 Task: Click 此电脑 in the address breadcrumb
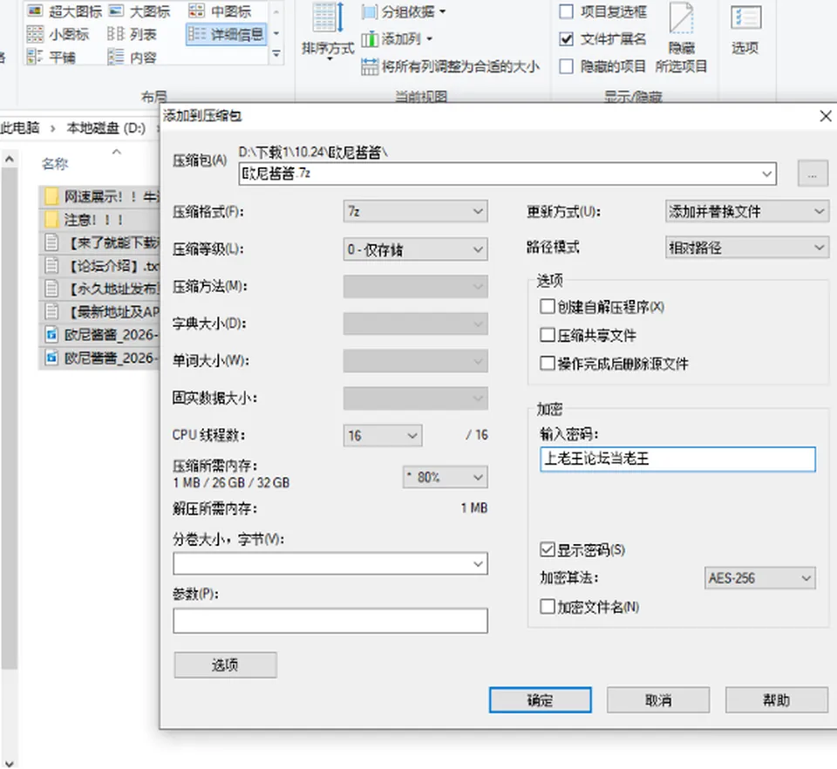tap(20, 128)
